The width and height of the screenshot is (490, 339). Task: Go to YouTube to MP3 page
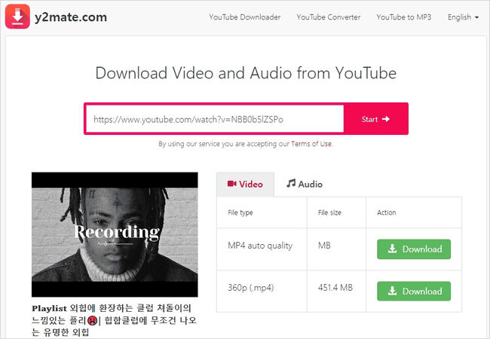click(404, 17)
